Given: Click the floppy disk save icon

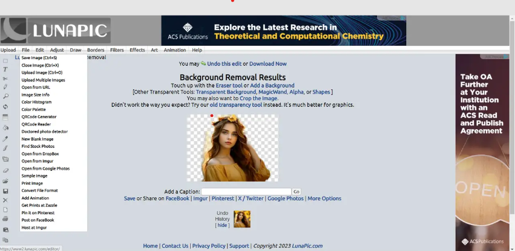Looking at the screenshot, I should pyautogui.click(x=5, y=191).
